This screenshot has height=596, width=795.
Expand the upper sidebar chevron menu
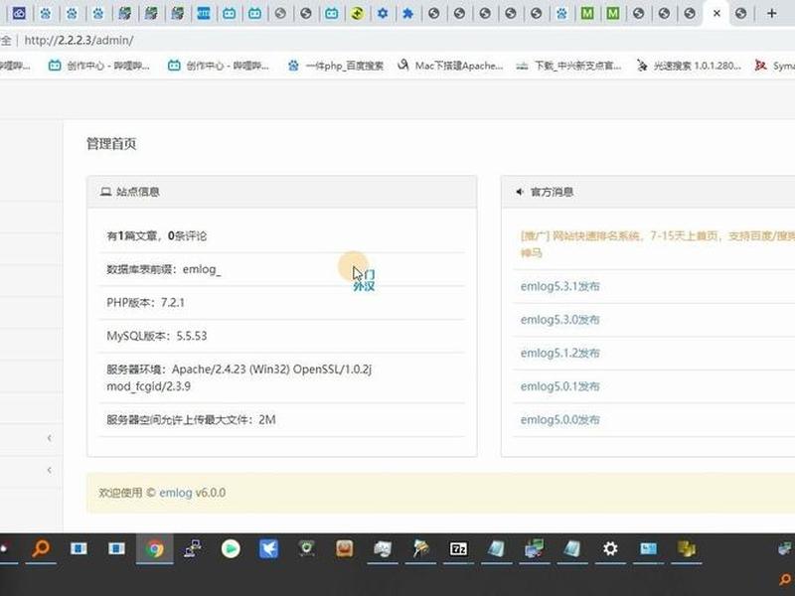pyautogui.click(x=49, y=438)
